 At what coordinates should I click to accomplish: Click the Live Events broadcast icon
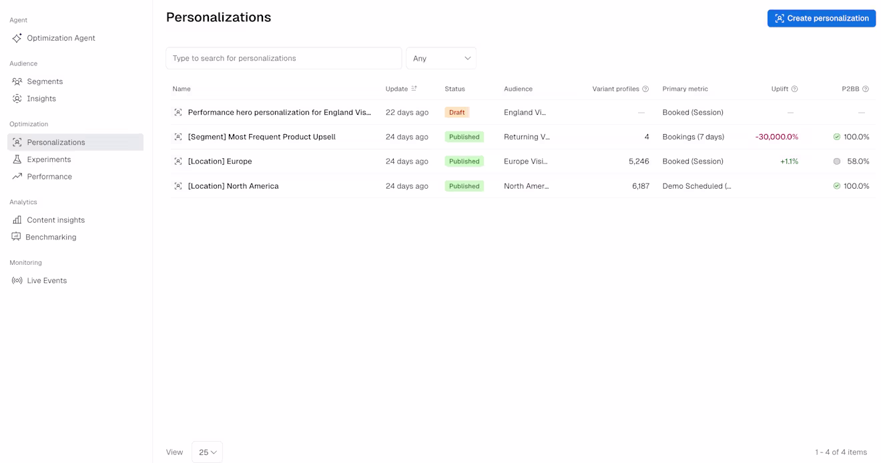point(17,281)
